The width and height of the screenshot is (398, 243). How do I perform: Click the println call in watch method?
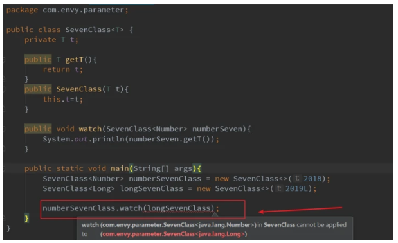[108, 139]
